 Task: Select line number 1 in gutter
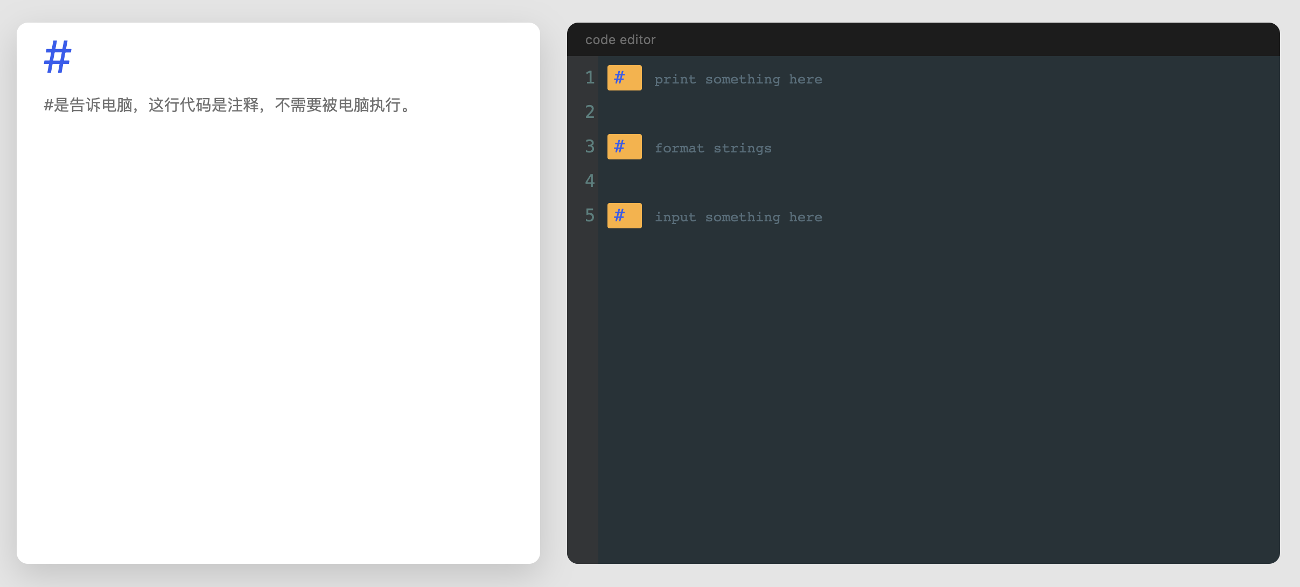click(590, 78)
